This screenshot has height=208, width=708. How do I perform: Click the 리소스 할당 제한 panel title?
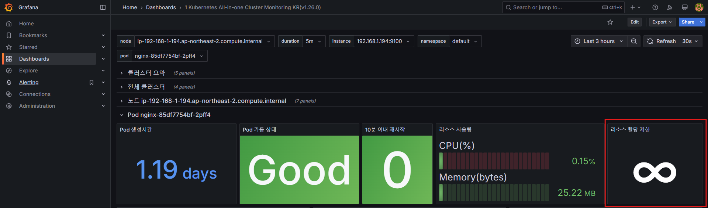point(630,129)
